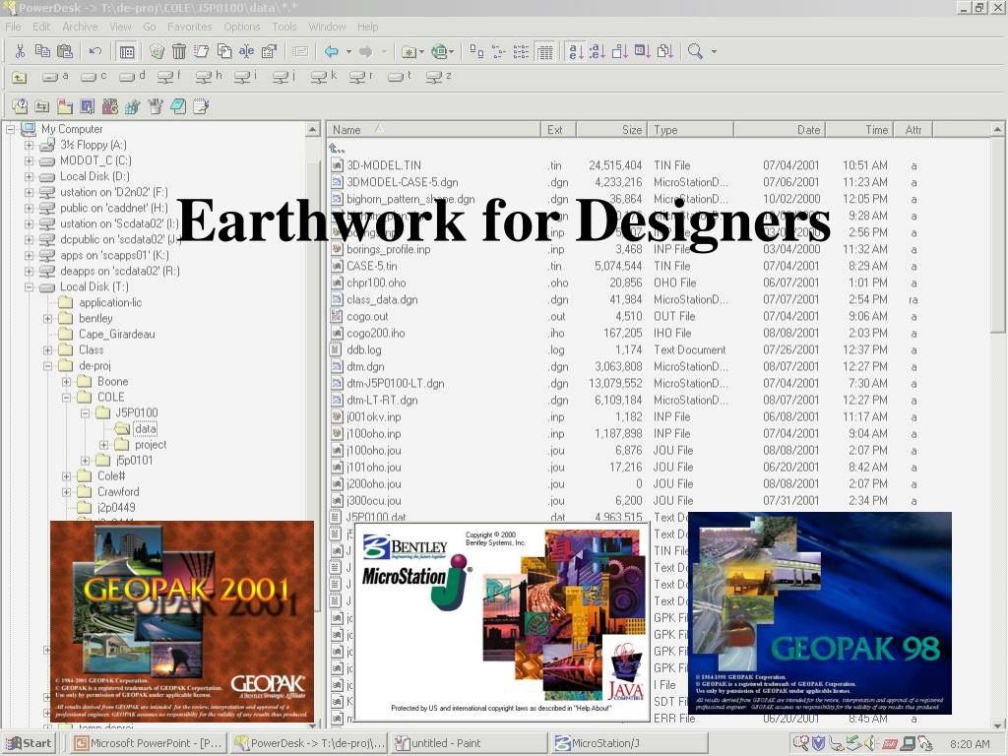1008x756 pixels.
Task: Click the Properties toolbar icon
Action: coord(269,51)
